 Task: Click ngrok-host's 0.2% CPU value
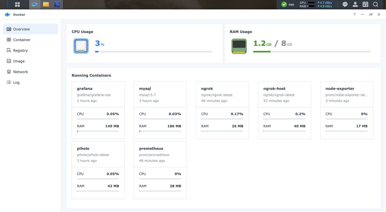click(300, 114)
